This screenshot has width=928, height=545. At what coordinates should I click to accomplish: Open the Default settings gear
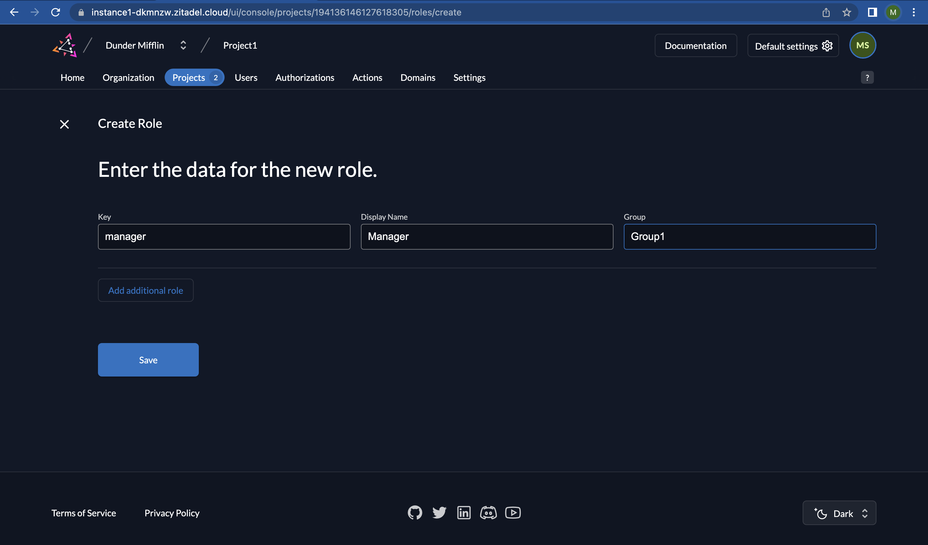pyautogui.click(x=827, y=46)
